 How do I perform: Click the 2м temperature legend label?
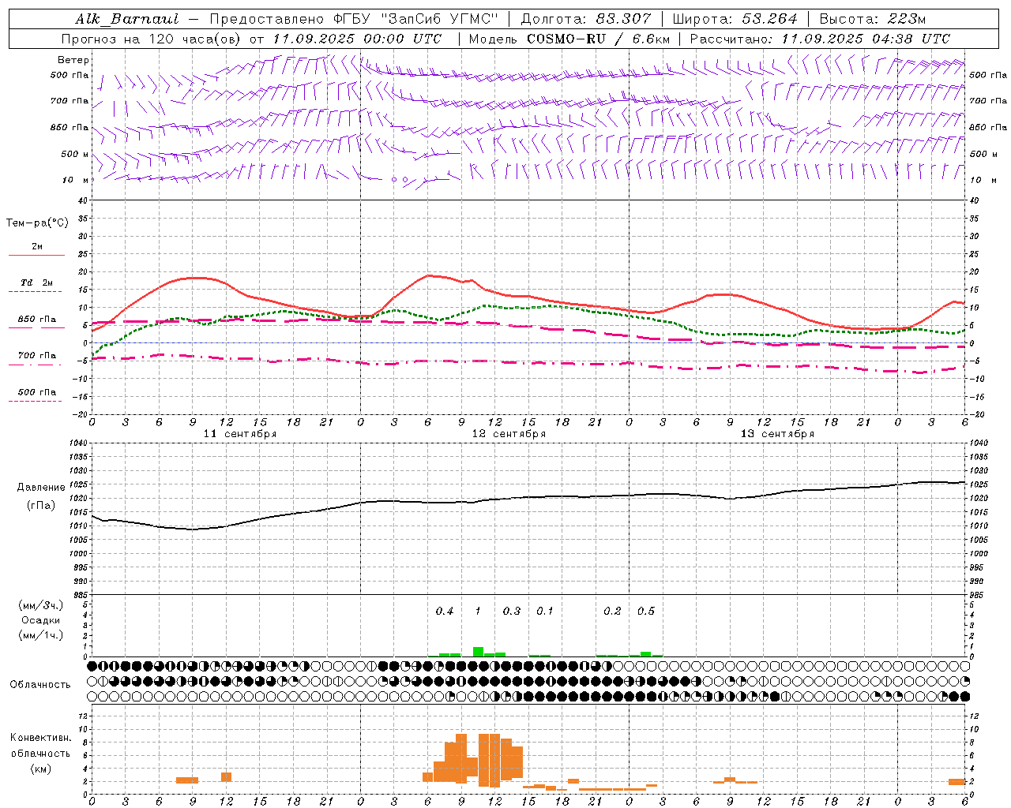[37, 247]
